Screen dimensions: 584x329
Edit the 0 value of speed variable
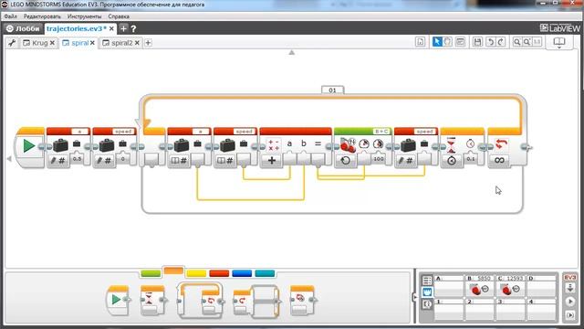123,159
